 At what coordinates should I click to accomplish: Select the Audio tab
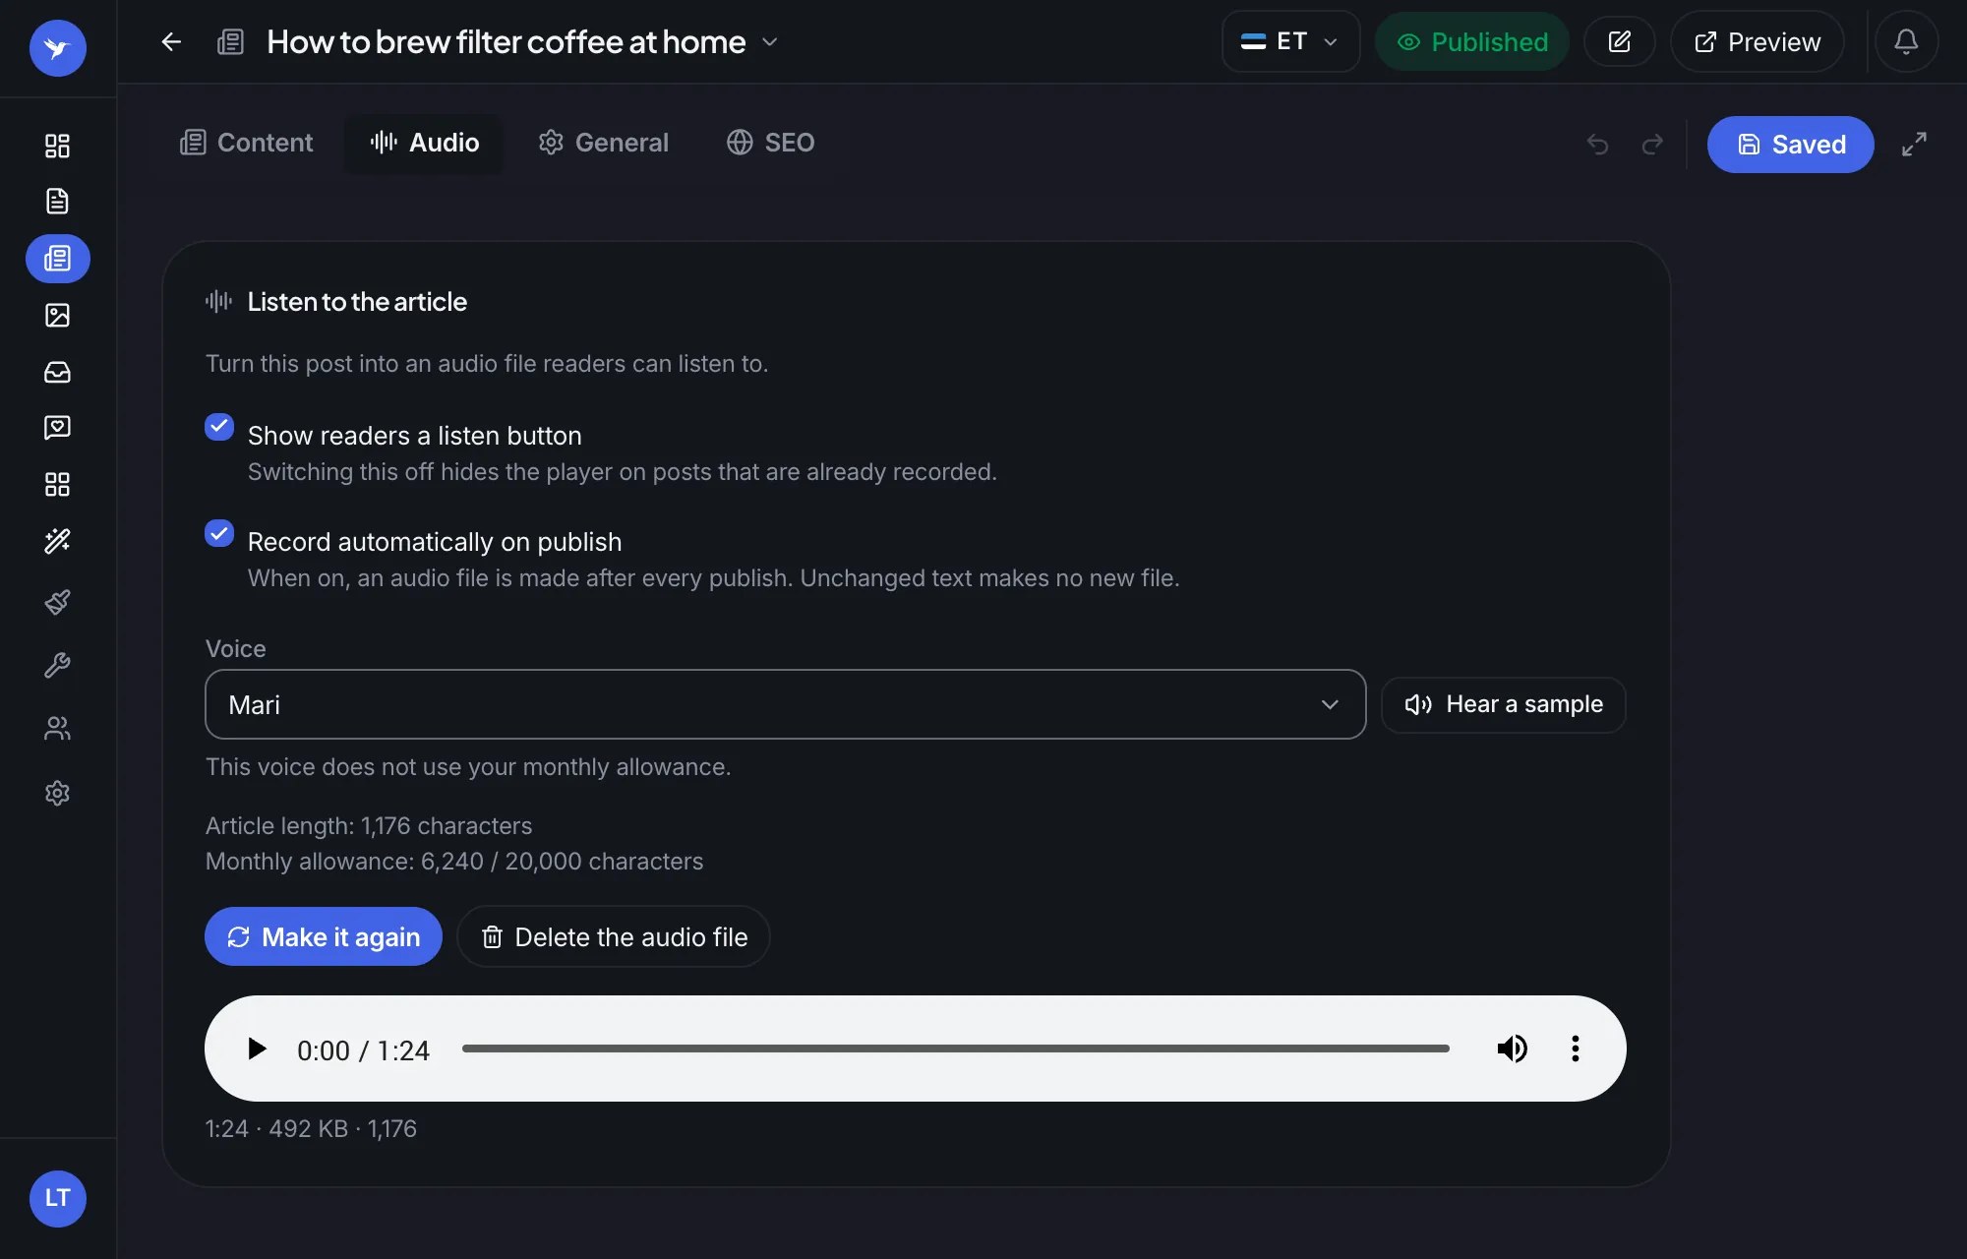tap(424, 143)
